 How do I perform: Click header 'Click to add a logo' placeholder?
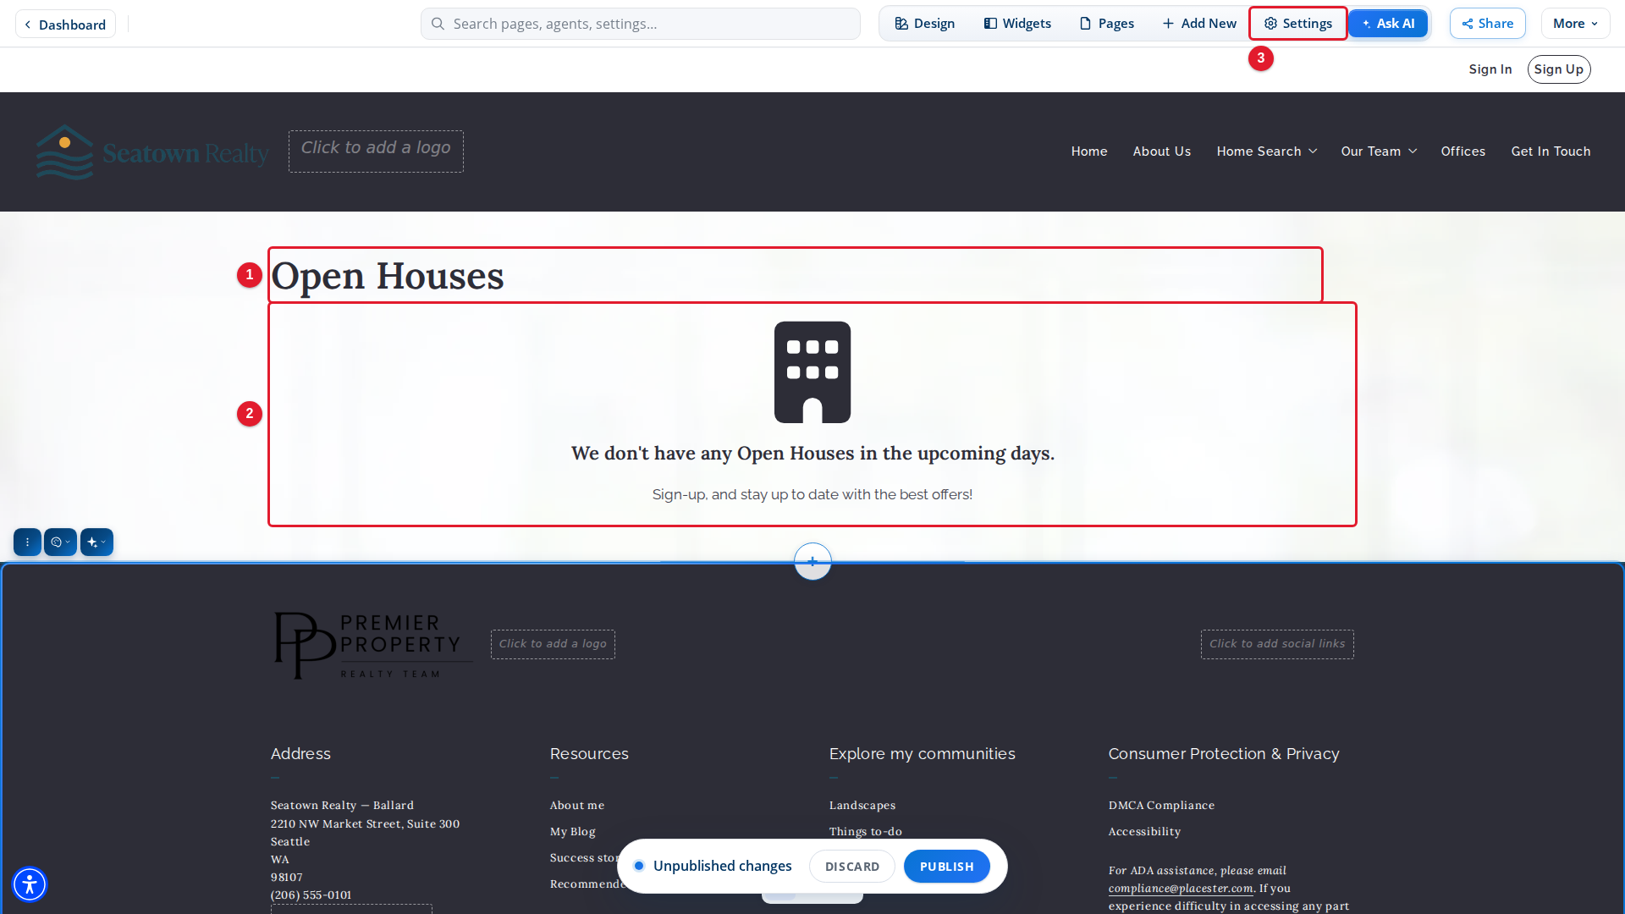[x=376, y=151]
